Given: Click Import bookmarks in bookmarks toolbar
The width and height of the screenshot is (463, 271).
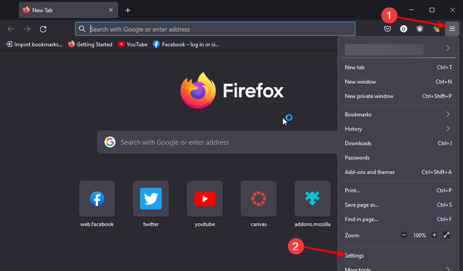Looking at the screenshot, I should coord(34,44).
